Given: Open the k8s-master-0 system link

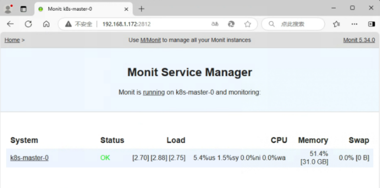Looking at the screenshot, I should (x=29, y=158).
